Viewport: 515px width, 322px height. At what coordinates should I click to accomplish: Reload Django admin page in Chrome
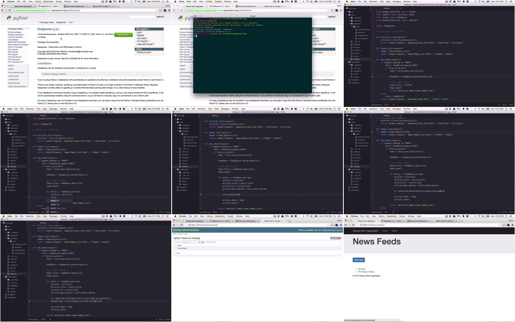(182, 225)
